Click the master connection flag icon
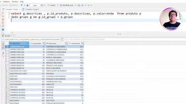Image resolution: width=186 pixels, height=104 pixels. click(49, 5)
